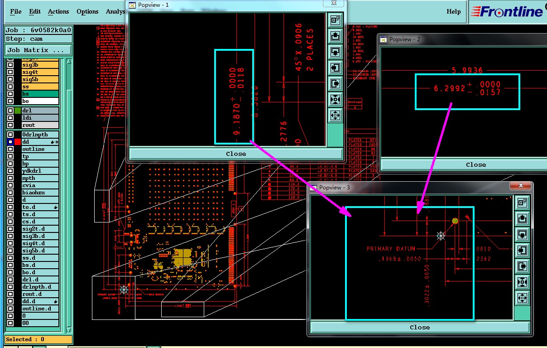
Task: Click the layer list scroll-up arrow
Action: point(69,62)
